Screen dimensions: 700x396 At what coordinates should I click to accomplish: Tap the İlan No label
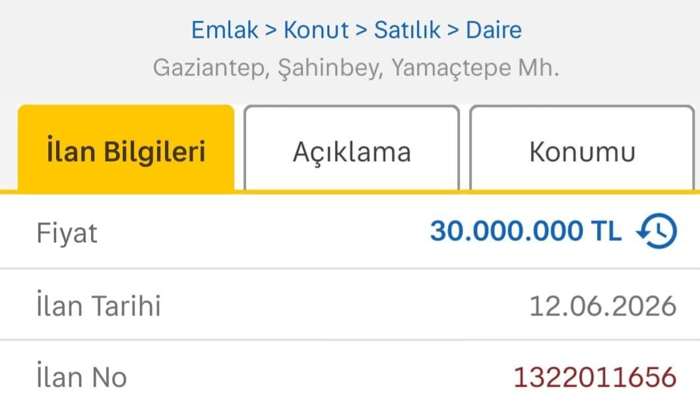click(x=82, y=376)
